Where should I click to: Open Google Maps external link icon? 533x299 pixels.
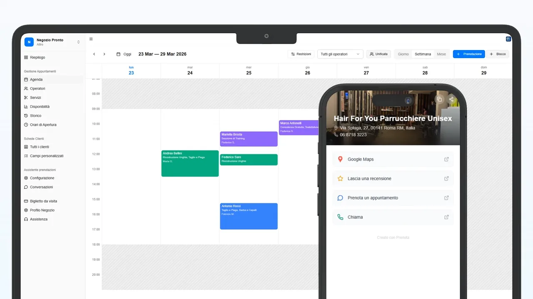point(446,159)
